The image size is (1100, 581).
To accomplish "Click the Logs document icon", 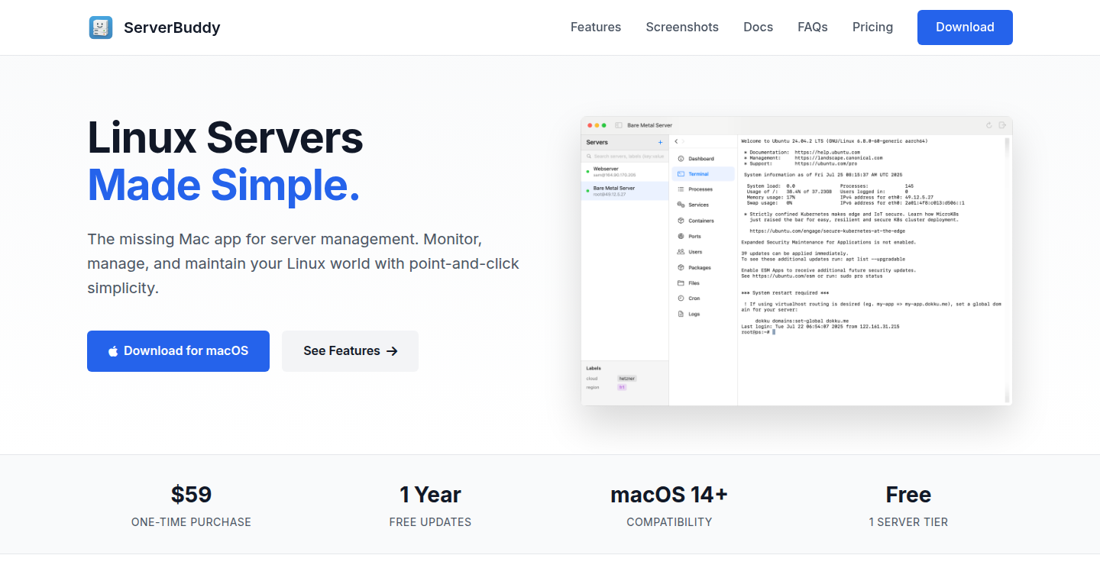I will [681, 314].
